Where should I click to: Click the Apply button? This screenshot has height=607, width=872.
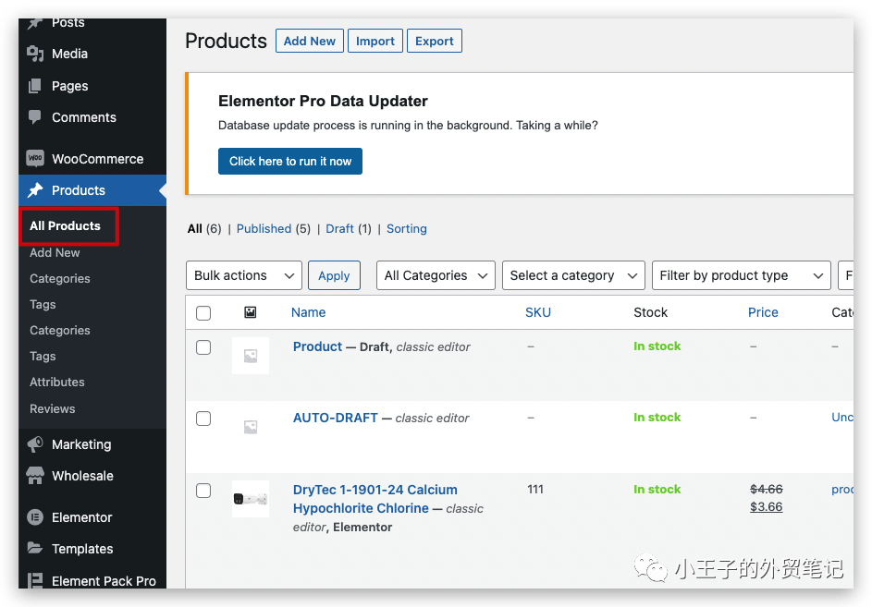(x=334, y=275)
